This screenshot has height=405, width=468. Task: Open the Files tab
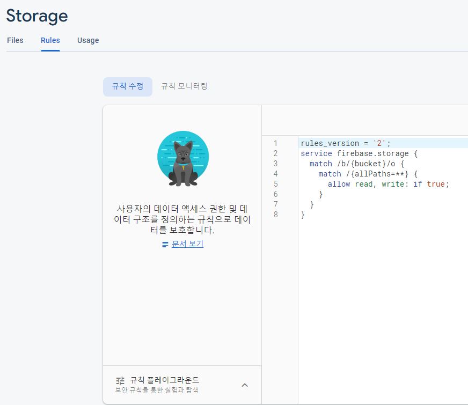pos(15,40)
